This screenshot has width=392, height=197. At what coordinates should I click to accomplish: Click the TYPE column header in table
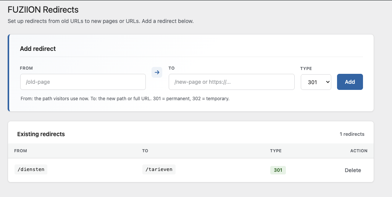pos(276,151)
